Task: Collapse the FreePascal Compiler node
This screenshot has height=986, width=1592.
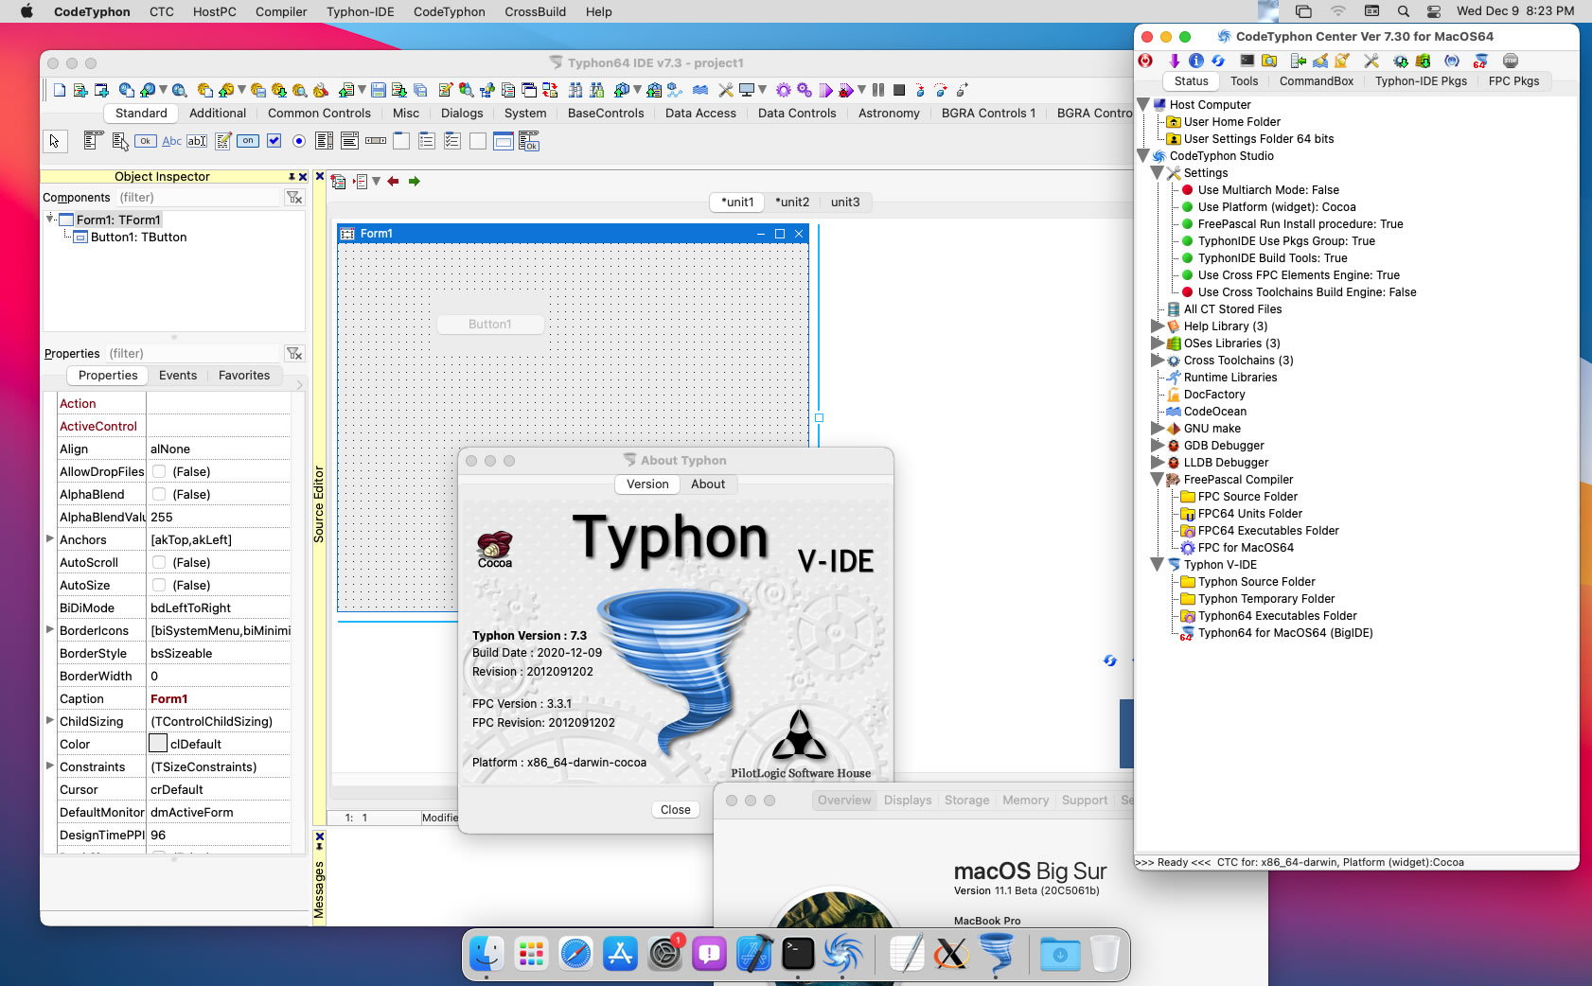Action: [1157, 480]
